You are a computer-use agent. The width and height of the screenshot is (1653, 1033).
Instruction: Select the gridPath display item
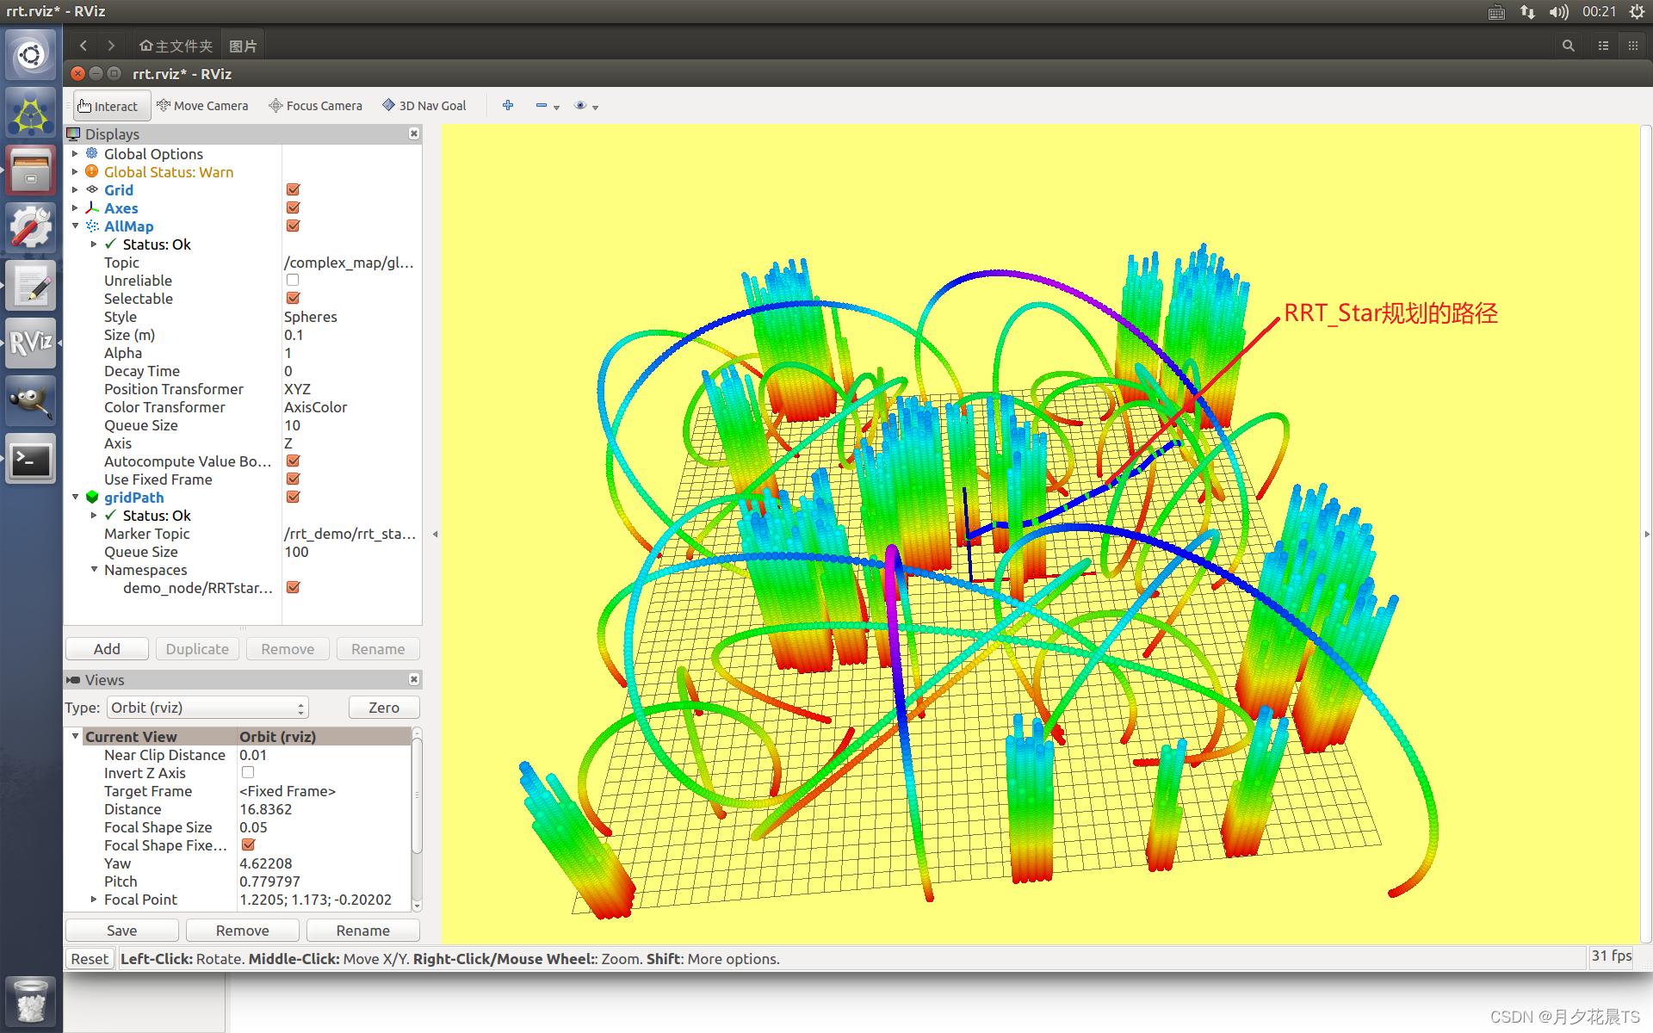(133, 498)
